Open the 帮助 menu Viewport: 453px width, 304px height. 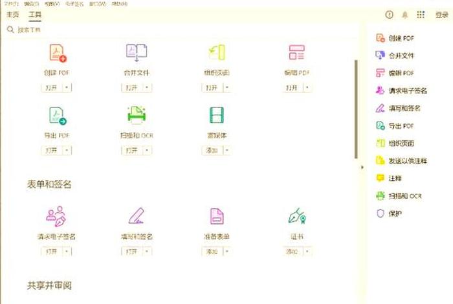coord(120,4)
